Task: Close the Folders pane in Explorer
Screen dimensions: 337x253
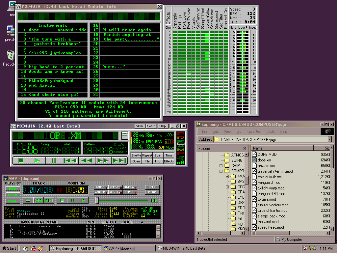Action: pyautogui.click(x=245, y=149)
